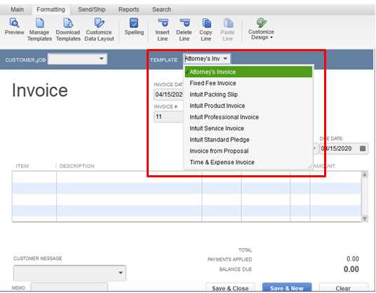
Task: Open the Reports tab
Action: pos(129,9)
